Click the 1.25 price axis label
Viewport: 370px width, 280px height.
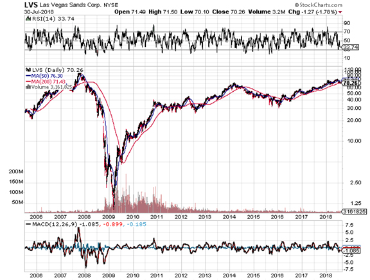[x=355, y=203]
